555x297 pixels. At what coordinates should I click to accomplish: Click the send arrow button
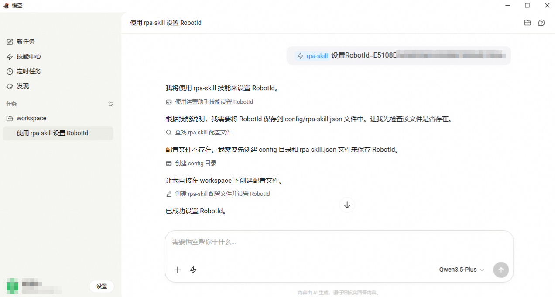tap(501, 270)
